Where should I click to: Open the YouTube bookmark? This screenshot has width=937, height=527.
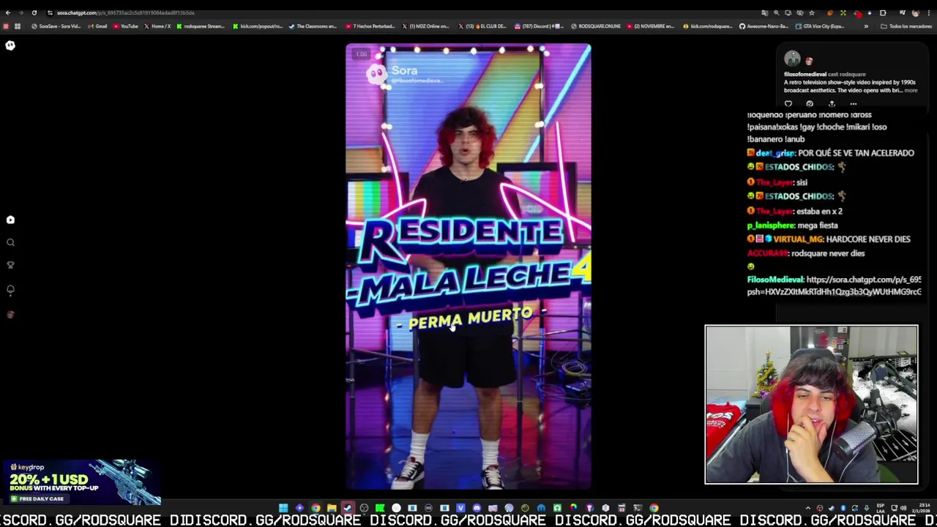pyautogui.click(x=125, y=26)
